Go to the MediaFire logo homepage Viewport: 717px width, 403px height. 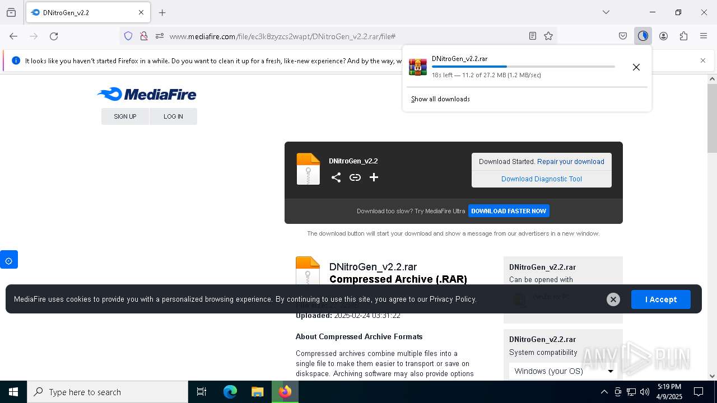pyautogui.click(x=147, y=94)
